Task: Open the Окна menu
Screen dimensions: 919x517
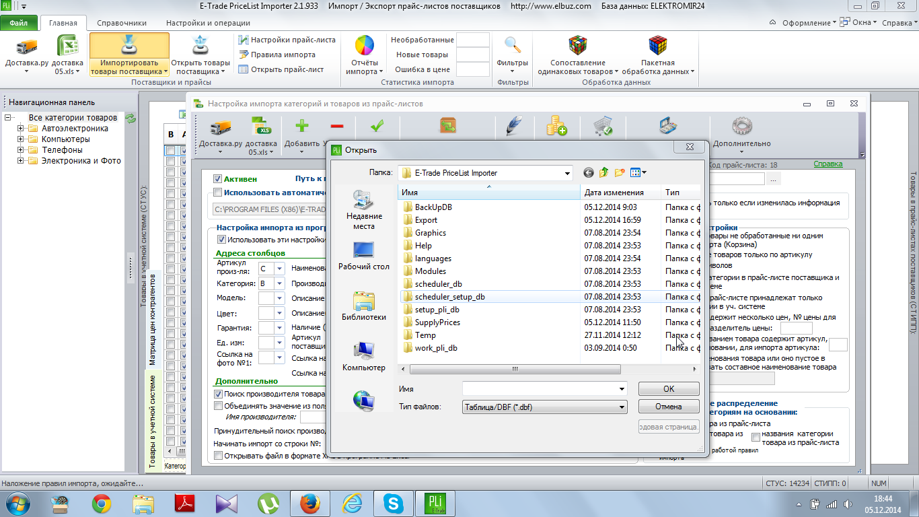Action: (x=860, y=23)
